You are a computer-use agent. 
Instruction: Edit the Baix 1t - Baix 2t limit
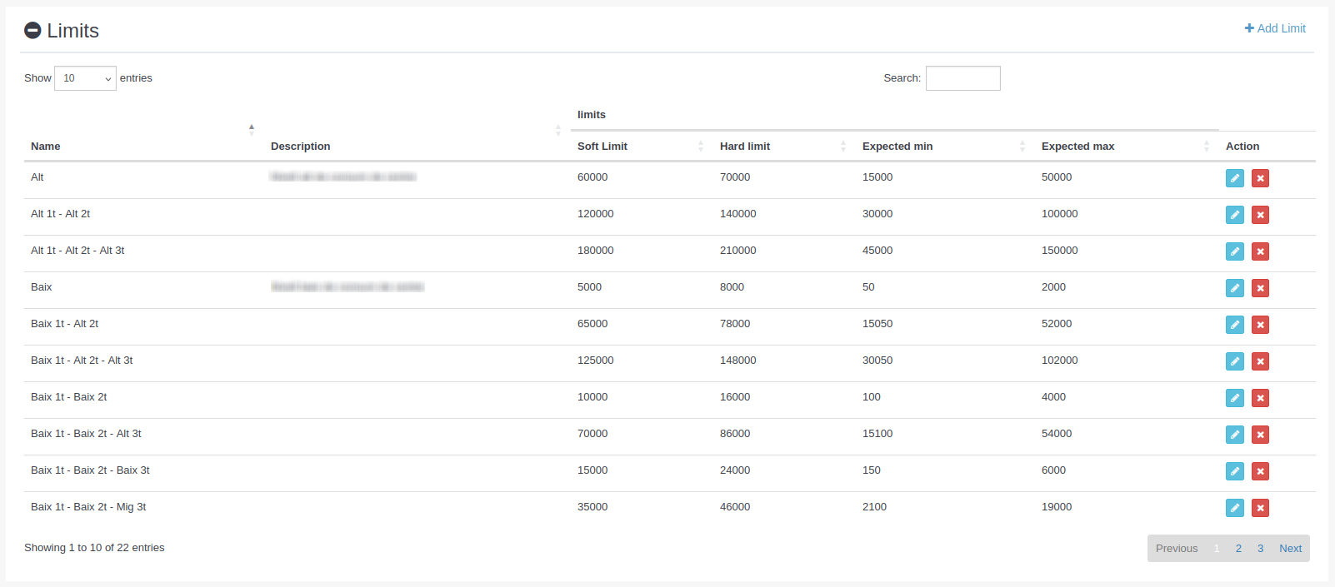[x=1234, y=398]
